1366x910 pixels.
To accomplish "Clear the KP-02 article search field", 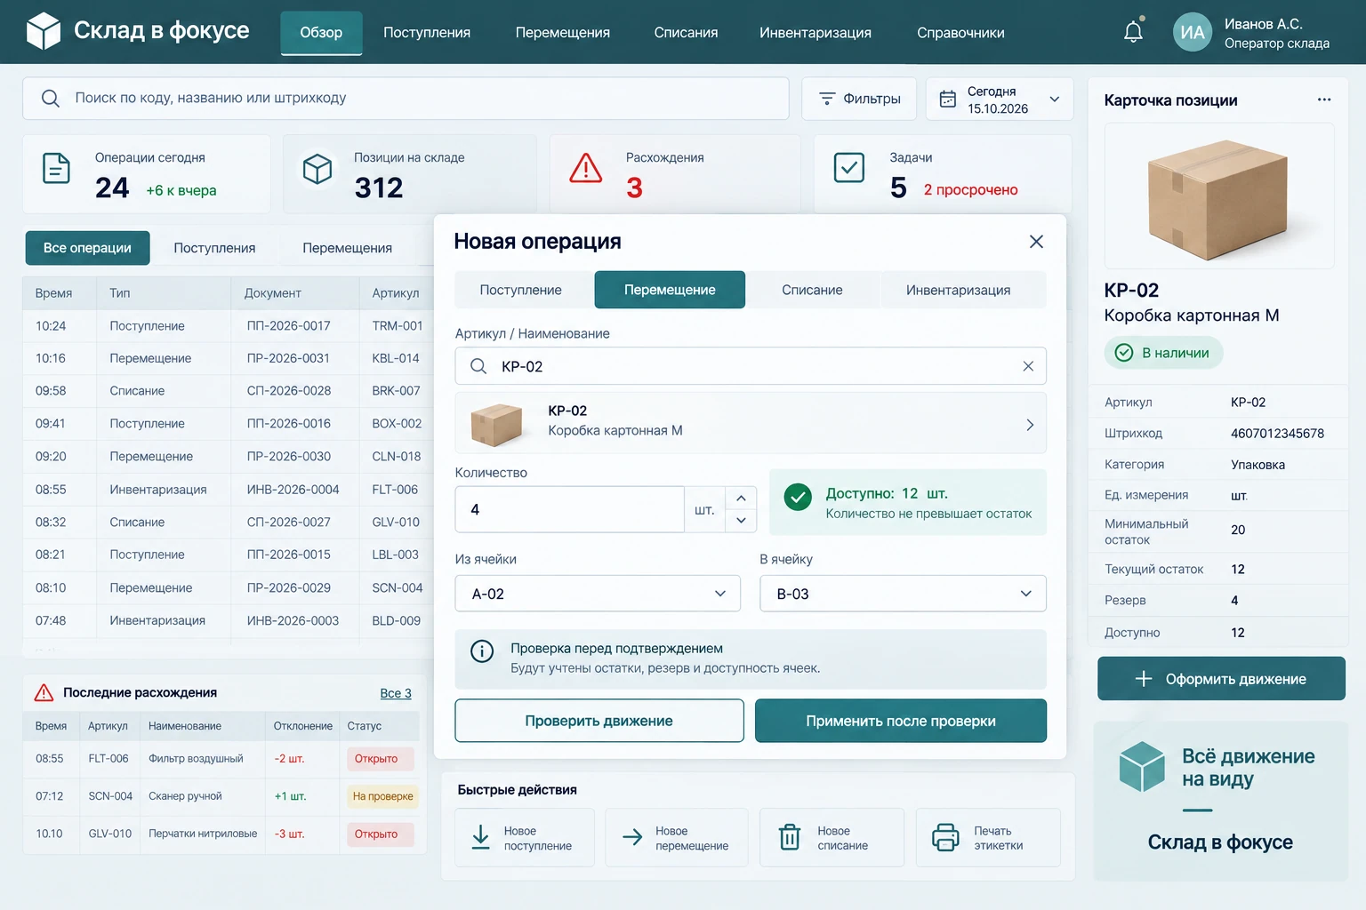I will tap(1028, 366).
